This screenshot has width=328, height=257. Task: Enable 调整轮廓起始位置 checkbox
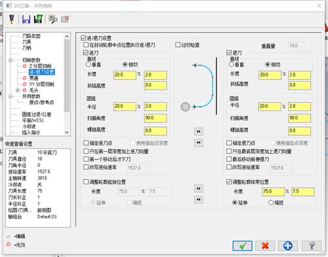coord(86,182)
